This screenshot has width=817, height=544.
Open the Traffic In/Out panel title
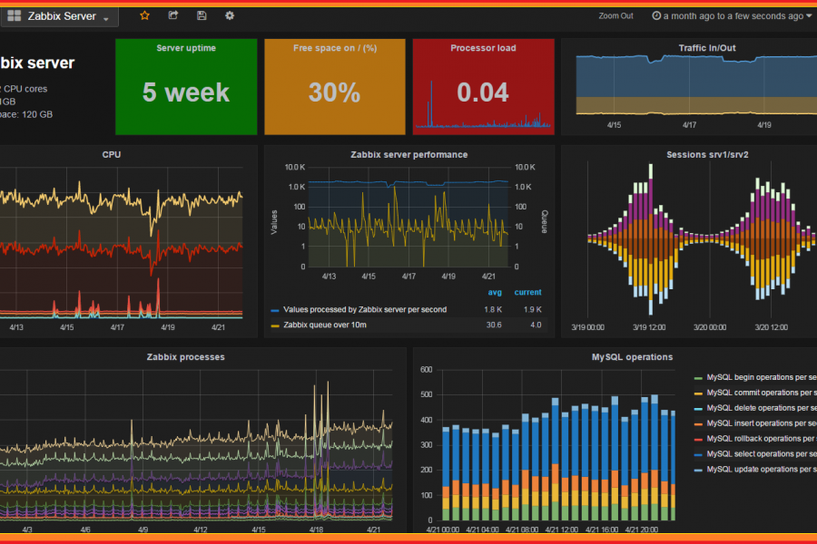pos(707,48)
